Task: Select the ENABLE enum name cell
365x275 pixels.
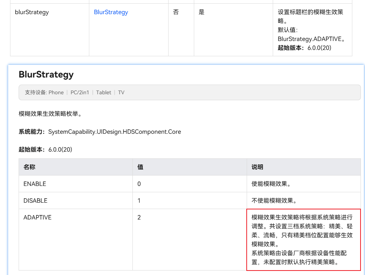Action: pos(35,184)
